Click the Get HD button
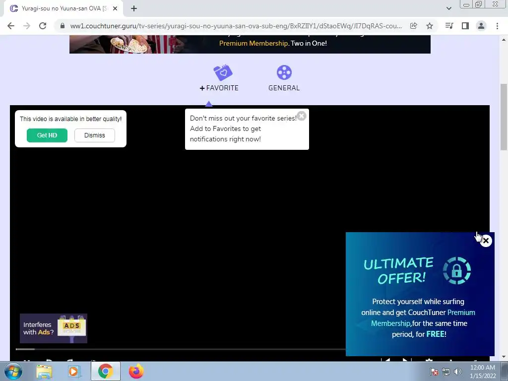 47,135
